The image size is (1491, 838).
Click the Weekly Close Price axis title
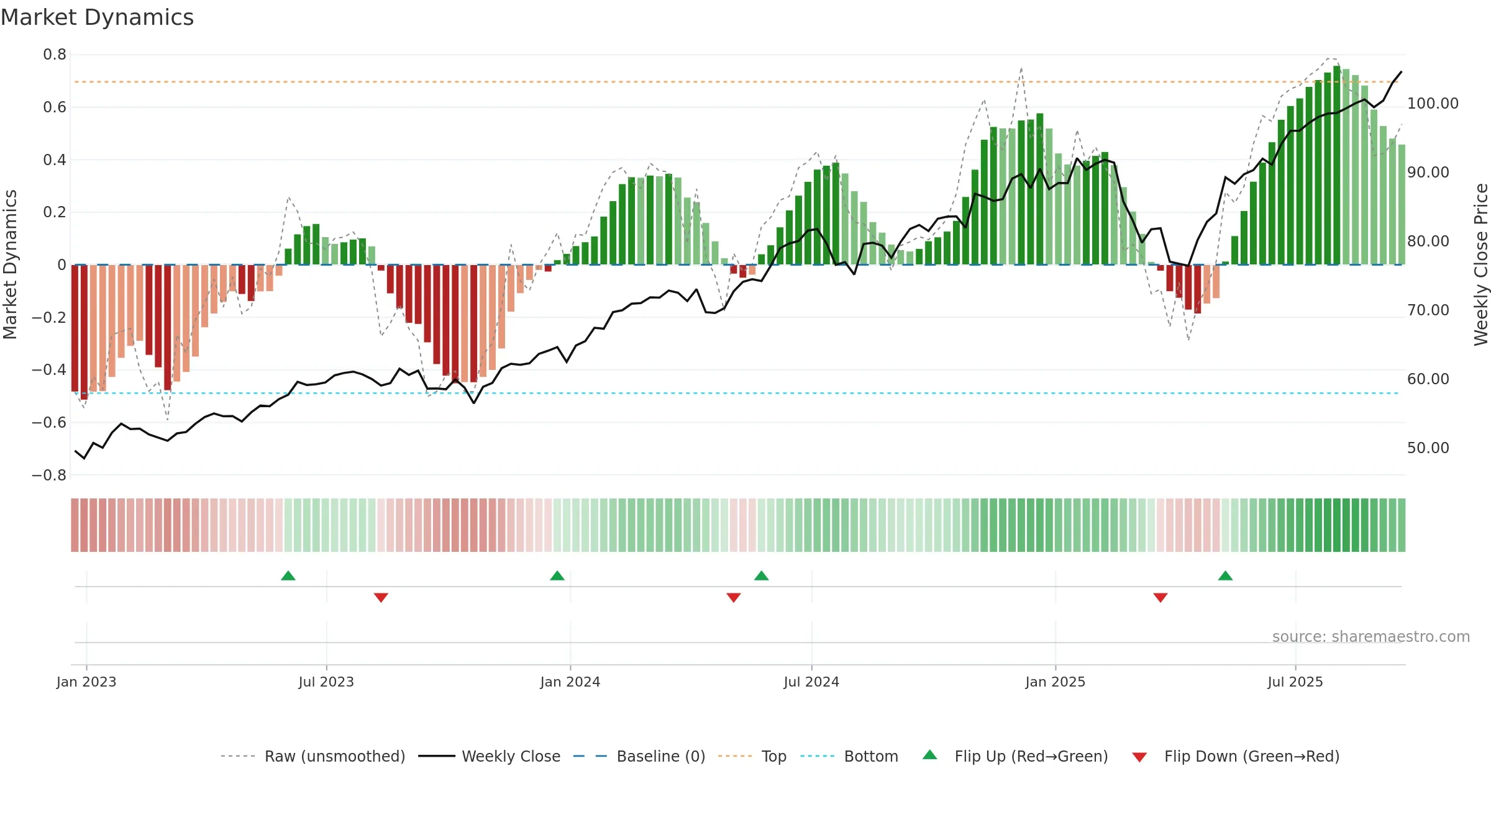tap(1482, 264)
